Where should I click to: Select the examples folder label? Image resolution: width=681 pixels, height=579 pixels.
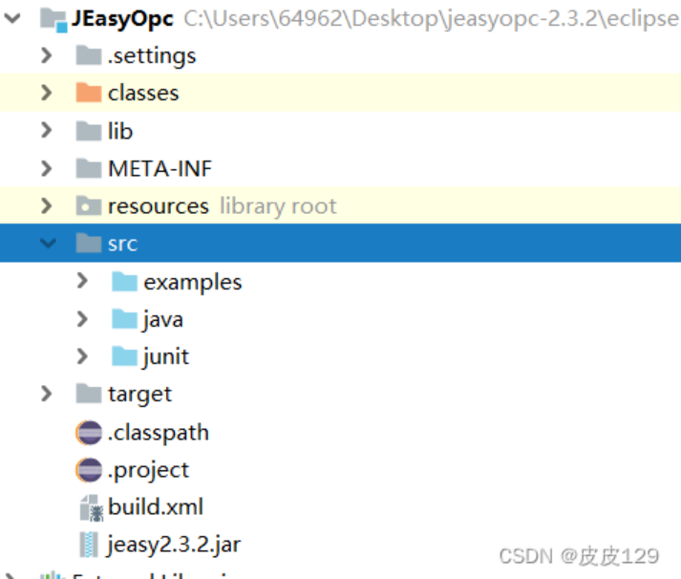(193, 283)
